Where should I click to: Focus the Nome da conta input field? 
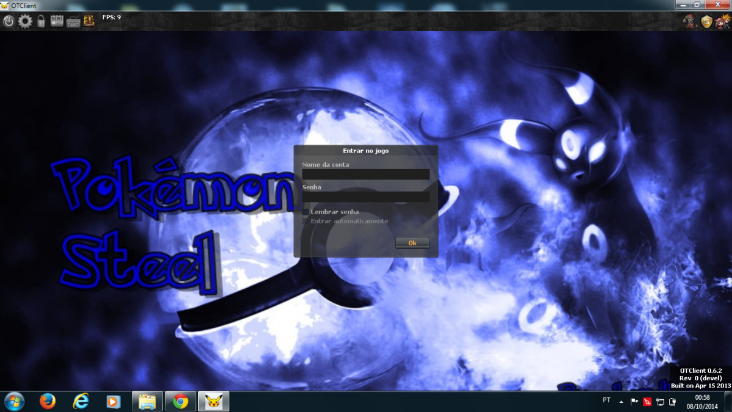tap(366, 175)
